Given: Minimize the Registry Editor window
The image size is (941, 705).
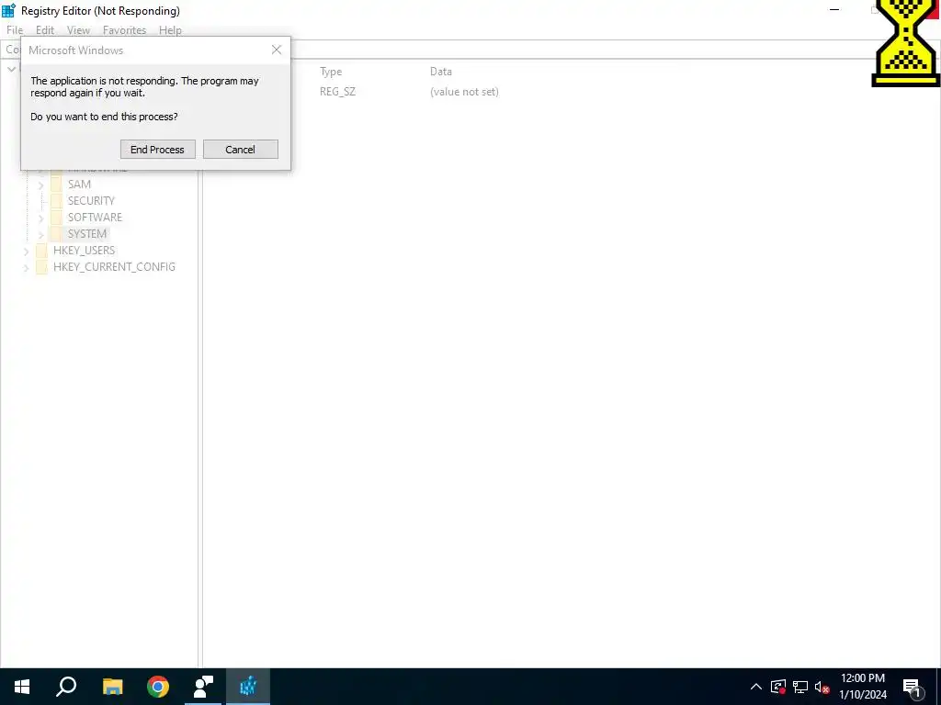Looking at the screenshot, I should [x=834, y=9].
